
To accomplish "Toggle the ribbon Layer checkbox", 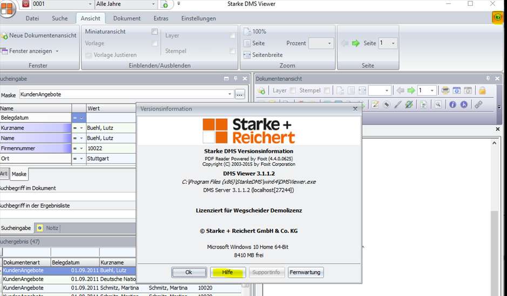I will pyautogui.click(x=233, y=36).
